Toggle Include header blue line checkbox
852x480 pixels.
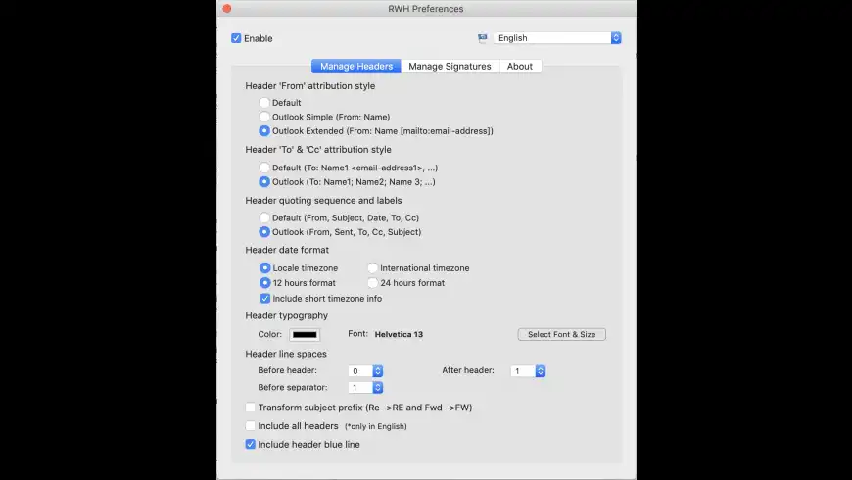[250, 444]
